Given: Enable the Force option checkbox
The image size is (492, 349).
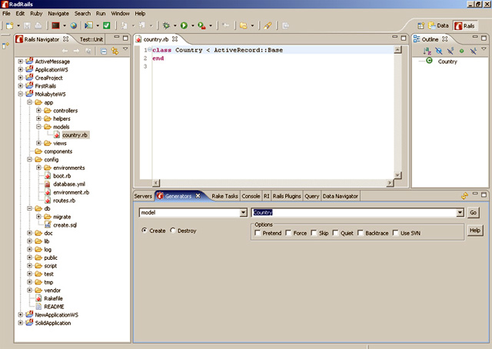Looking at the screenshot, I should coord(288,233).
